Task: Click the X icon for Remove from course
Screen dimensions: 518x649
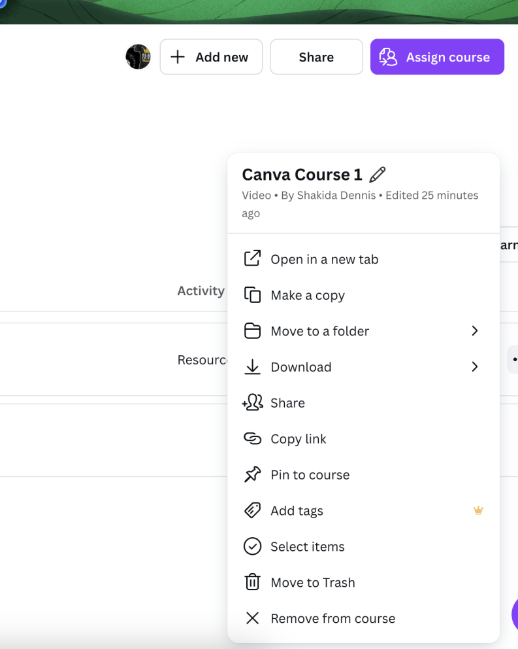Action: (x=252, y=618)
